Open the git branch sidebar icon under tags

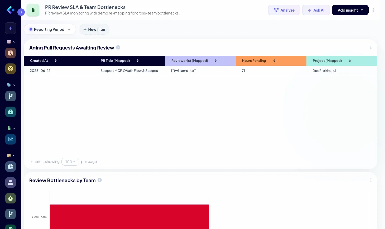[11, 96]
